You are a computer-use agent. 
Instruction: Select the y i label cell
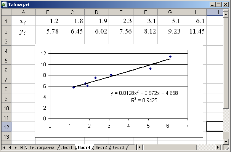click(x=23, y=31)
